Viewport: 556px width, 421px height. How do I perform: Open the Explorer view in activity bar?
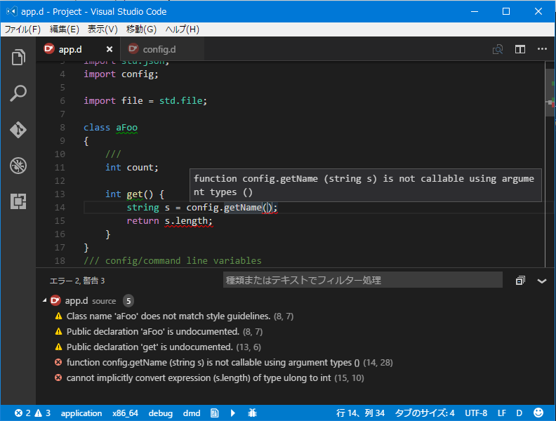(18, 57)
